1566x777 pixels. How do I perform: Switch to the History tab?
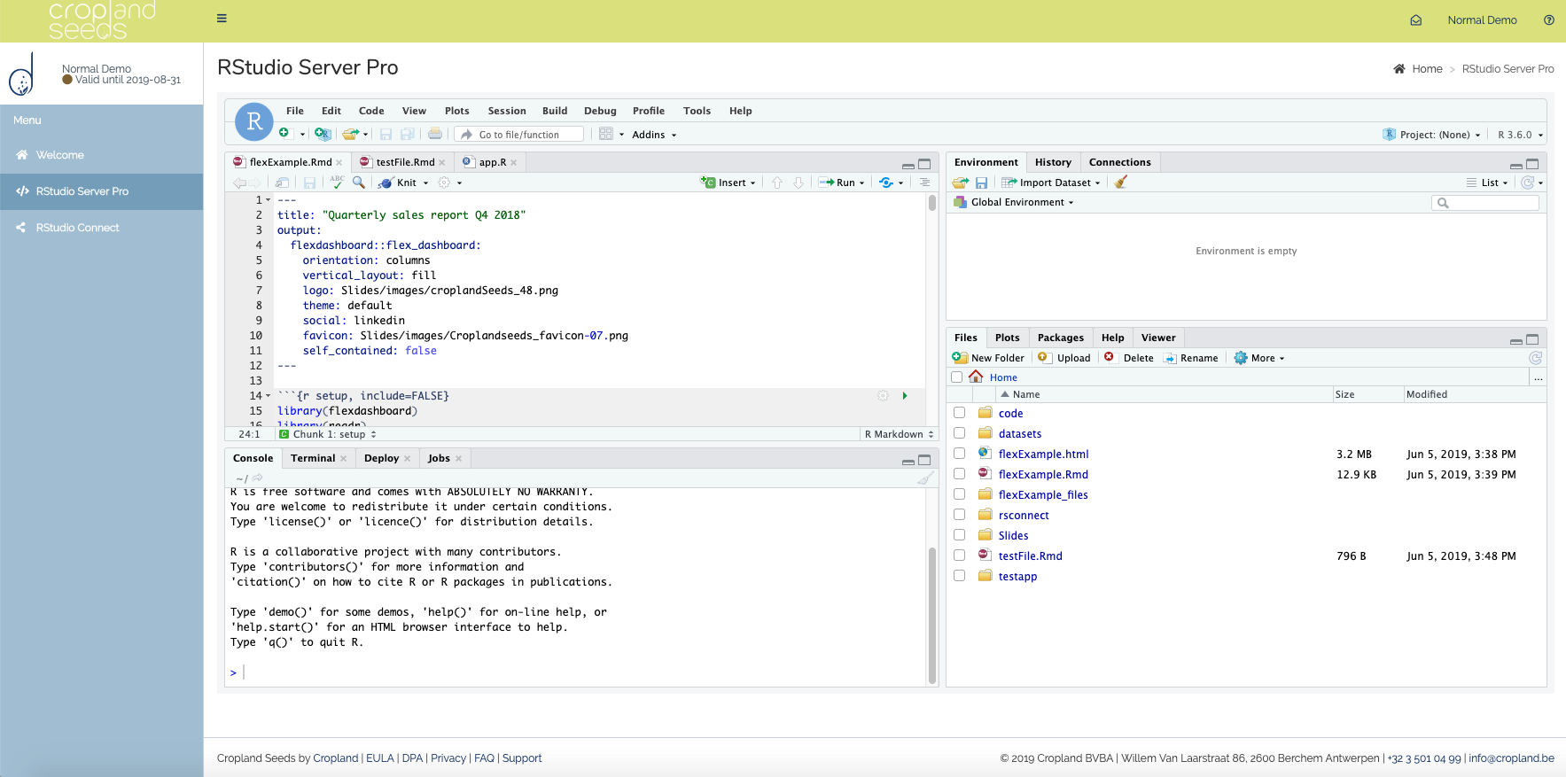pyautogui.click(x=1053, y=162)
